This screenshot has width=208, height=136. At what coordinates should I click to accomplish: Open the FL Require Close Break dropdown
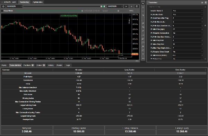pyautogui.click(x=188, y=52)
